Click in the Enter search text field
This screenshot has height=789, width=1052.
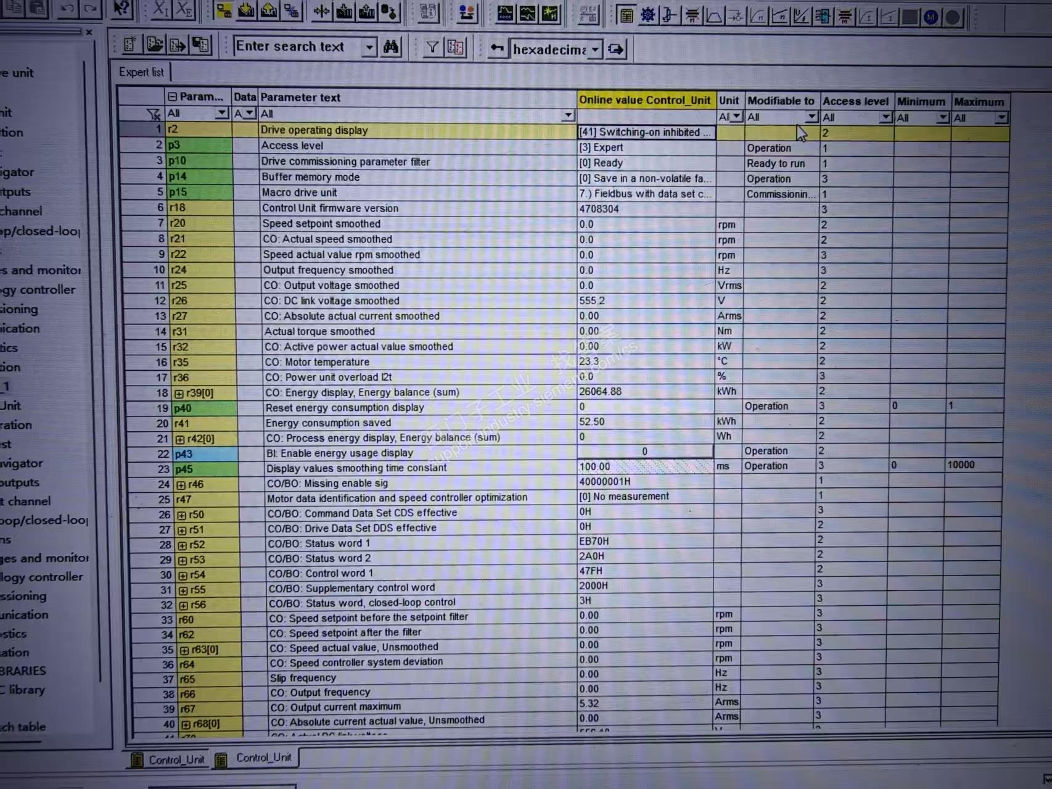298,47
